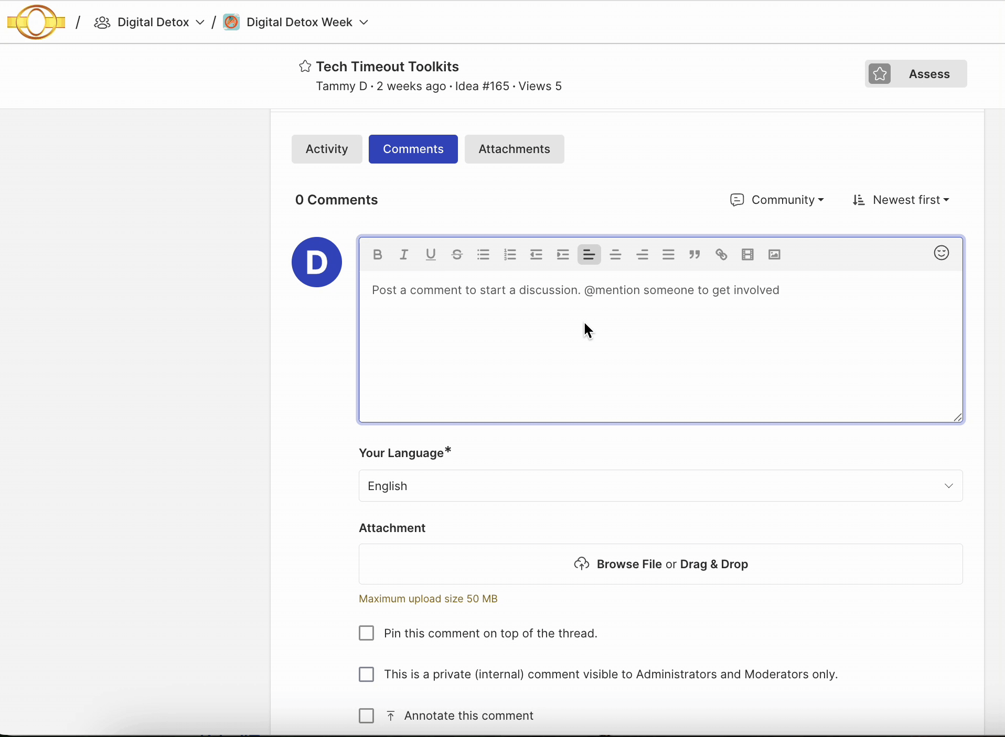Image resolution: width=1005 pixels, height=737 pixels.
Task: Open the Attachments tab
Action: pos(515,149)
